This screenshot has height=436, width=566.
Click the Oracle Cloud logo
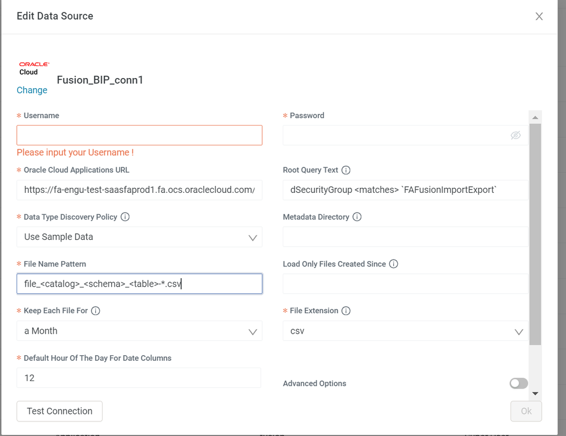click(x=34, y=68)
